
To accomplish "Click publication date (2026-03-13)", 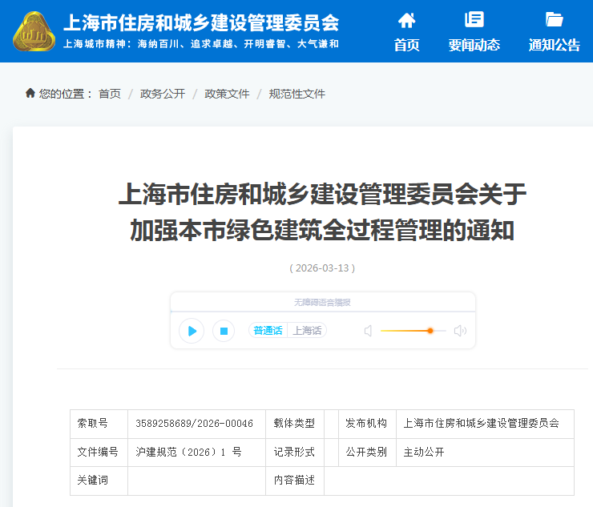I will pyautogui.click(x=322, y=268).
